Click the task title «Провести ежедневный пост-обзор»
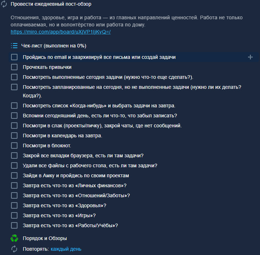 tap(51, 4)
